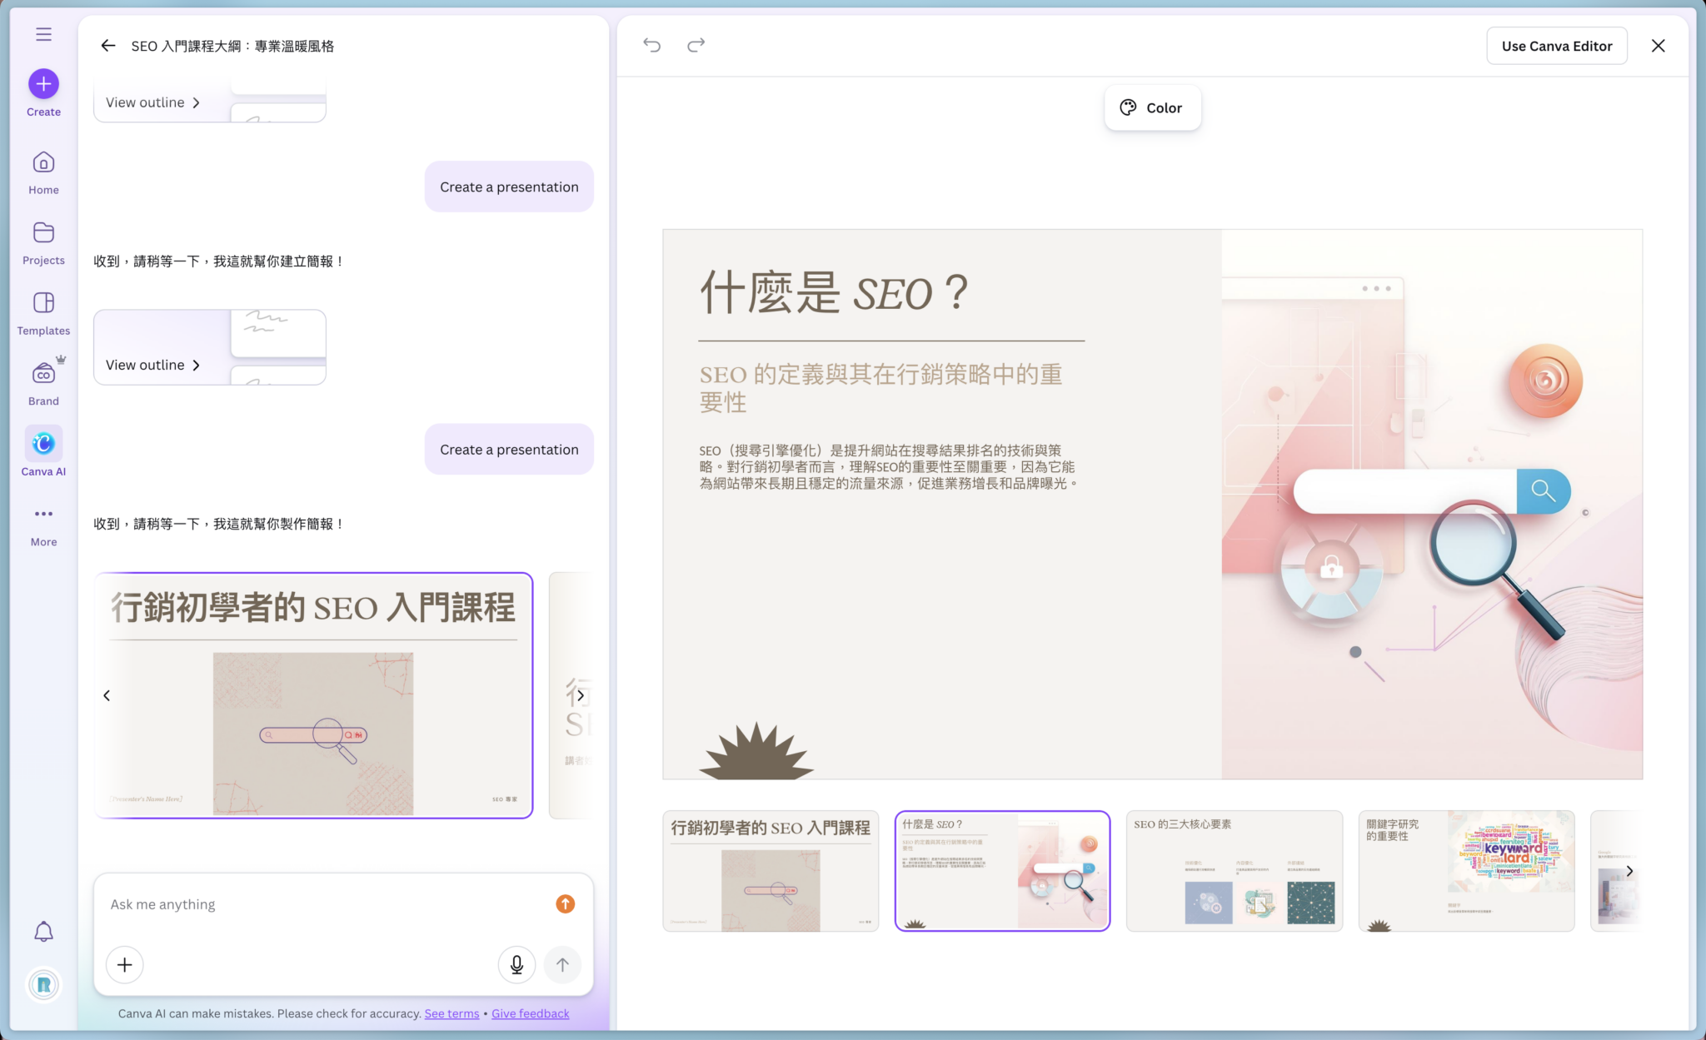Open the notifications bell
The image size is (1706, 1040).
(x=42, y=931)
